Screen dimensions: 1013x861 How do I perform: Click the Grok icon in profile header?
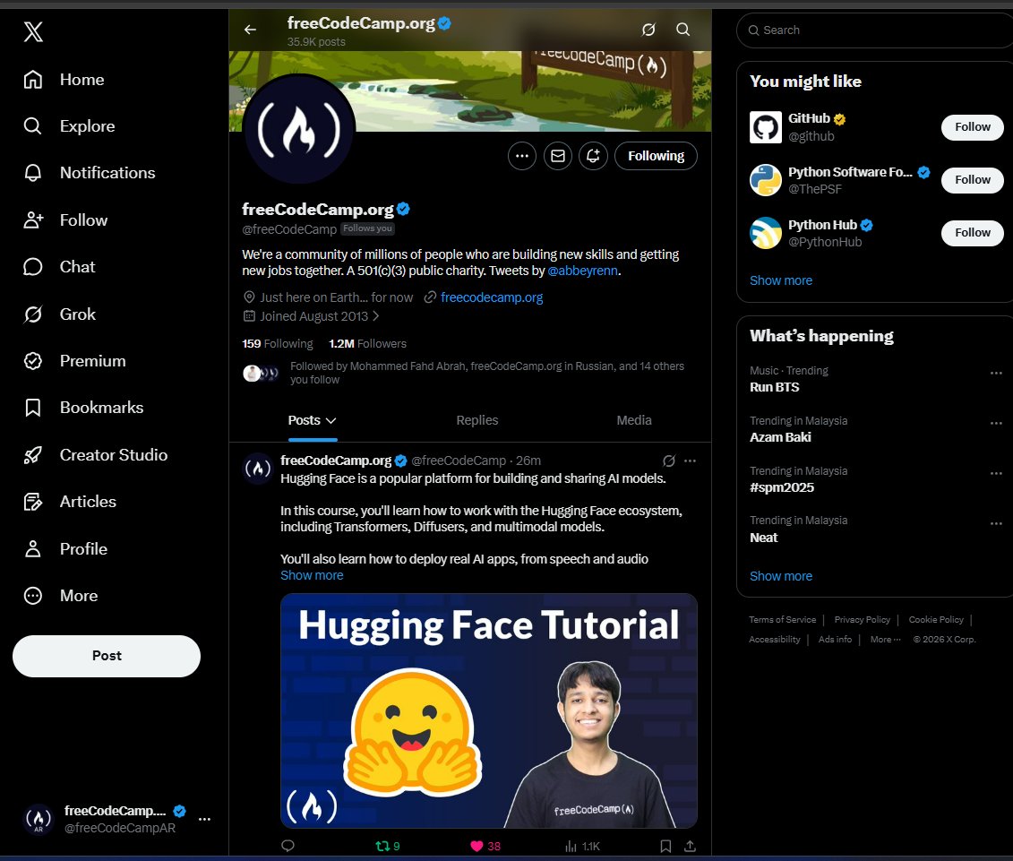[x=648, y=29]
